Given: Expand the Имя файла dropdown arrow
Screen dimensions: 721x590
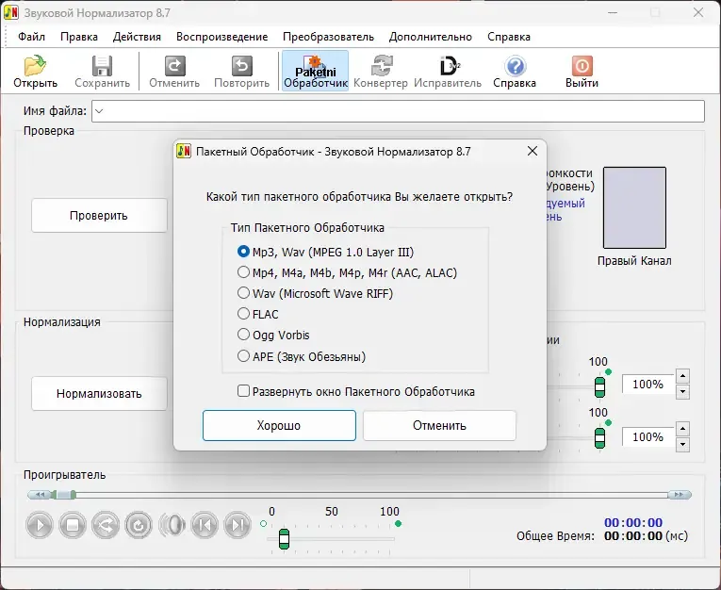Looking at the screenshot, I should pyautogui.click(x=99, y=111).
